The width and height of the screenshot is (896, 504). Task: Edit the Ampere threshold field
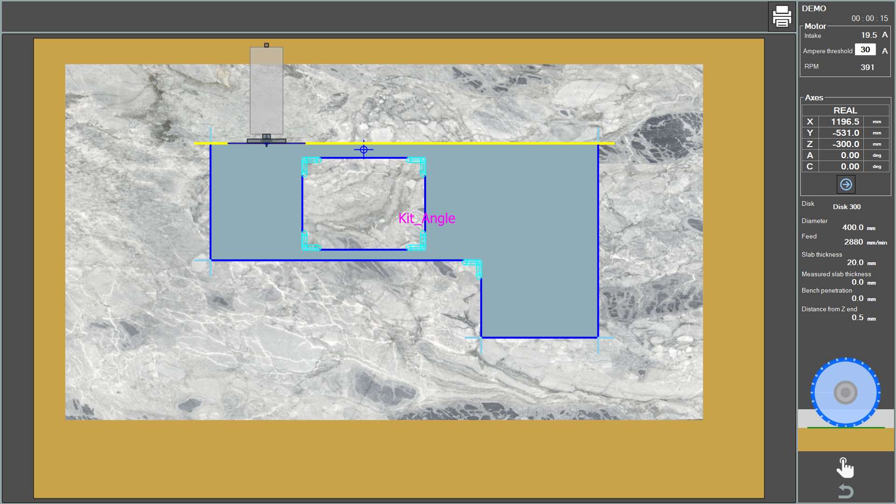(865, 49)
